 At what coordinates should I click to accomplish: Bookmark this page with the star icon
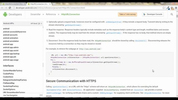[x=164, y=8]
